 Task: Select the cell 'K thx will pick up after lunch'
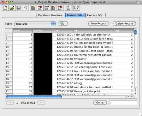(x=93, y=35)
